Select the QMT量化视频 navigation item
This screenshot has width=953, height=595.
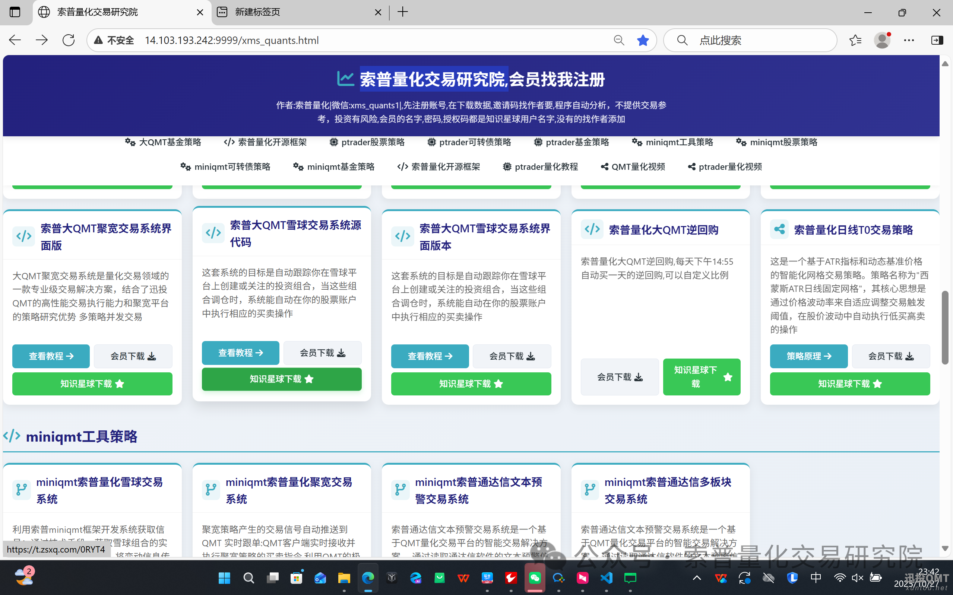pyautogui.click(x=633, y=167)
